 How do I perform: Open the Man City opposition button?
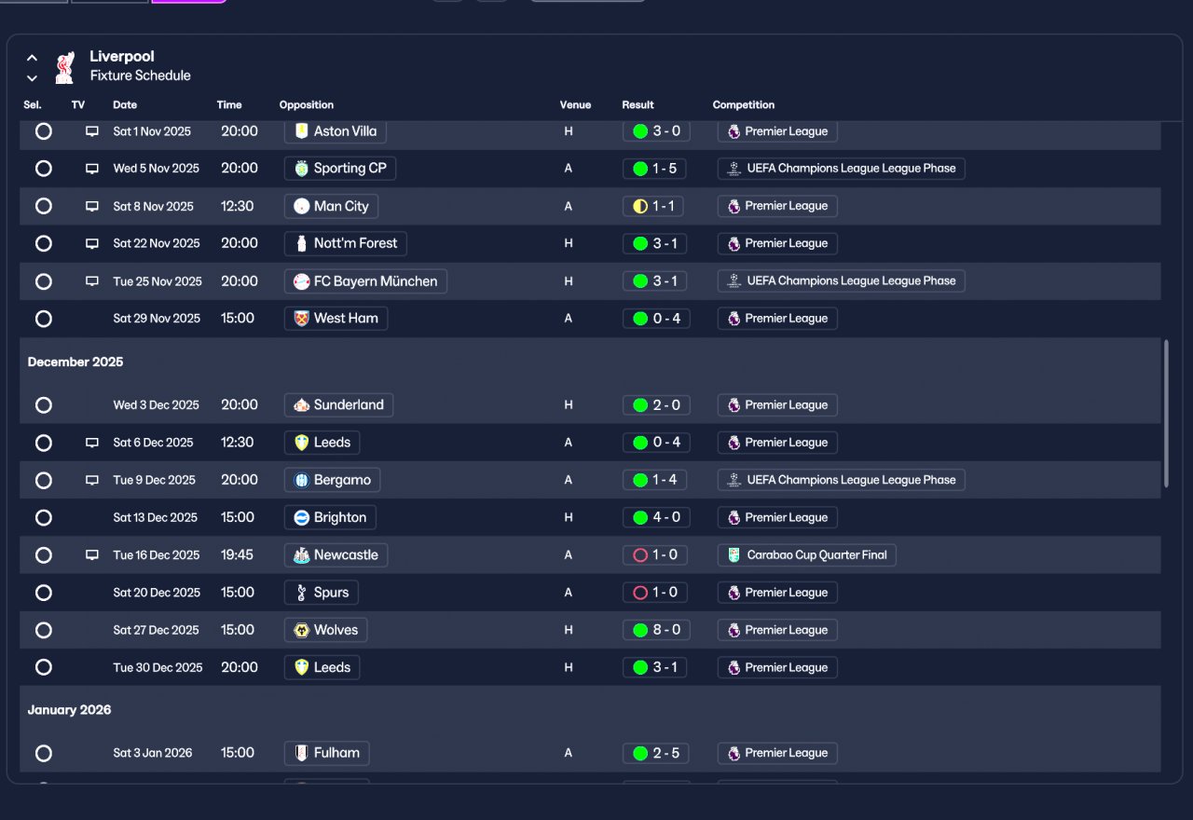(331, 206)
